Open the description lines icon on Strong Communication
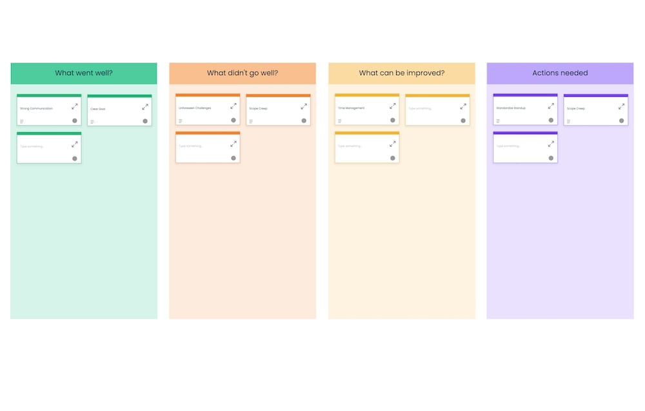The width and height of the screenshot is (645, 411). pyautogui.click(x=21, y=120)
